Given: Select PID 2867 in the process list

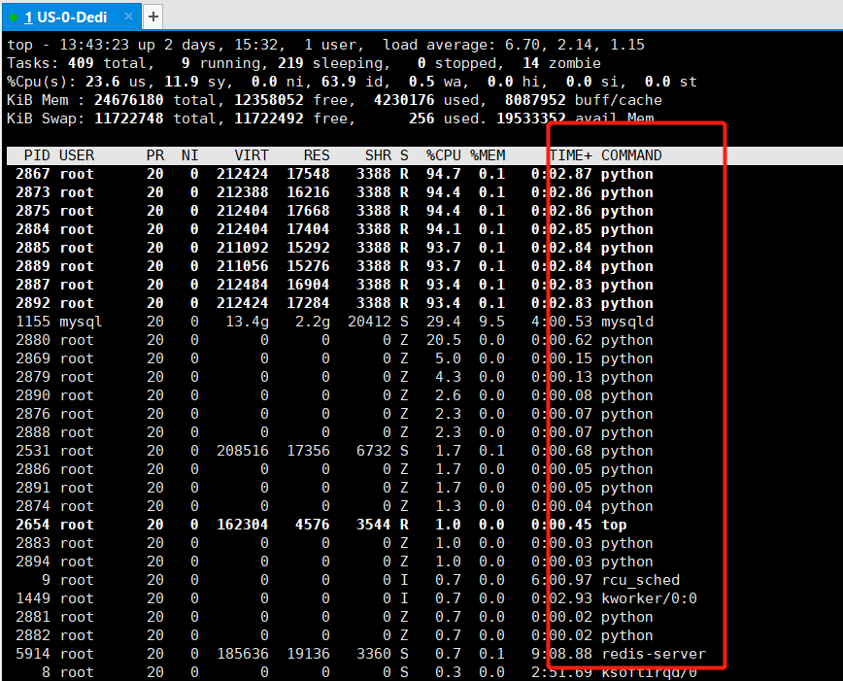Looking at the screenshot, I should 32,174.
